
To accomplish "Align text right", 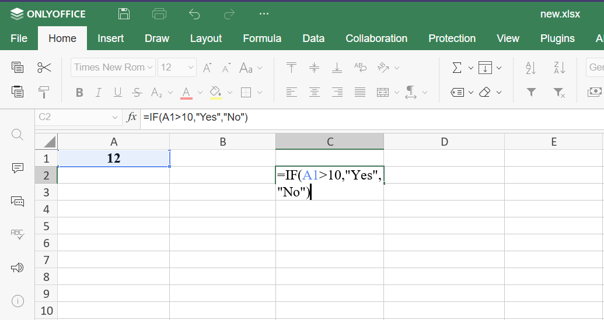I will click(337, 92).
